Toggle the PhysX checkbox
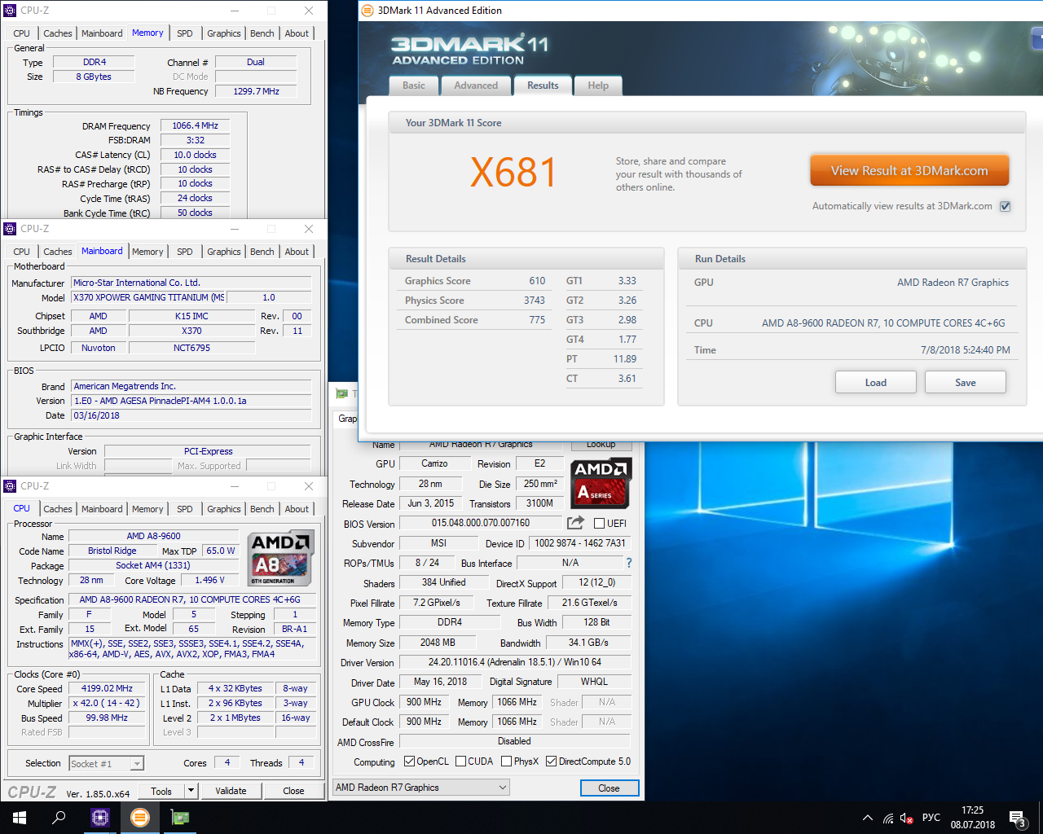This screenshot has width=1043, height=834. tap(507, 762)
